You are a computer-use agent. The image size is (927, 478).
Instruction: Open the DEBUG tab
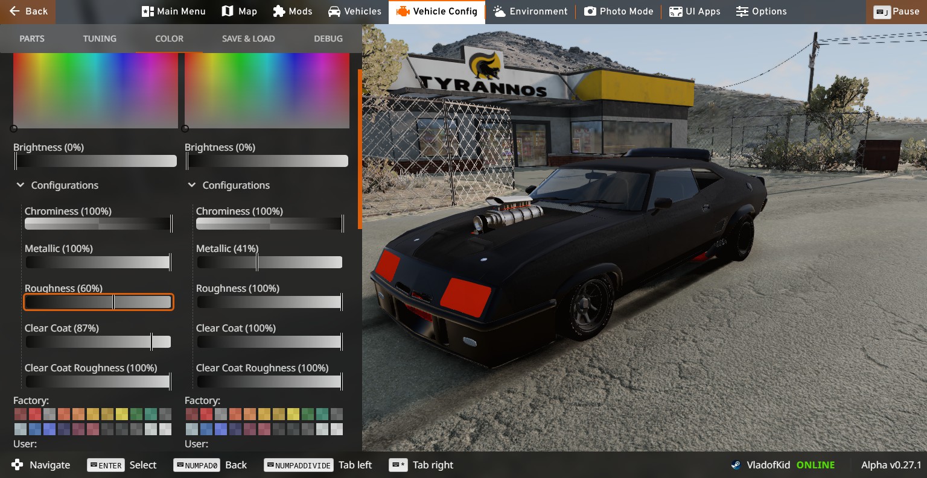328,39
